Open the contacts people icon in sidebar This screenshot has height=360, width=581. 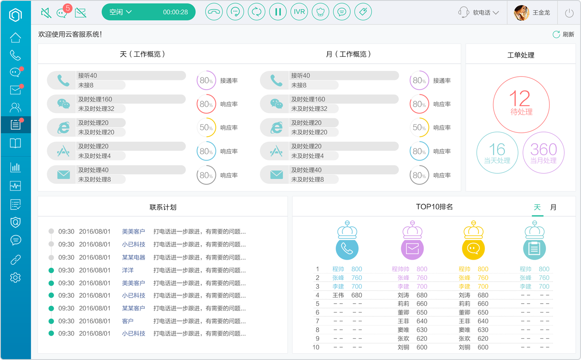[15, 107]
